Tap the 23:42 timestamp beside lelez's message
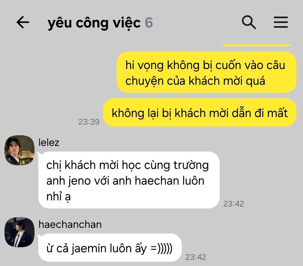 click(234, 204)
